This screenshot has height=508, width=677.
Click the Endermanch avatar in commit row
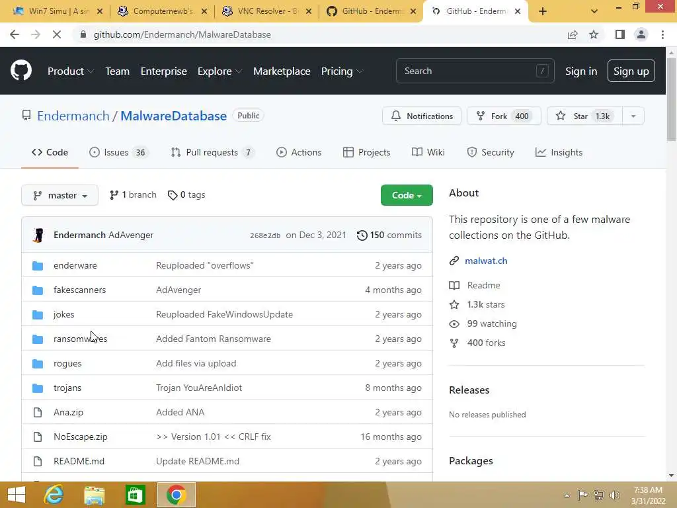[x=38, y=235]
